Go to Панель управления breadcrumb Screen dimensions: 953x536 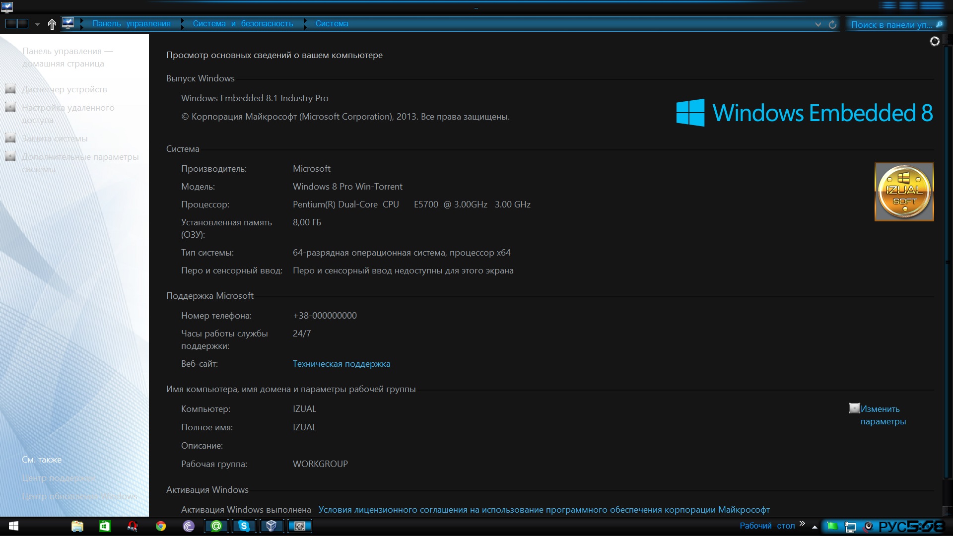click(x=131, y=23)
